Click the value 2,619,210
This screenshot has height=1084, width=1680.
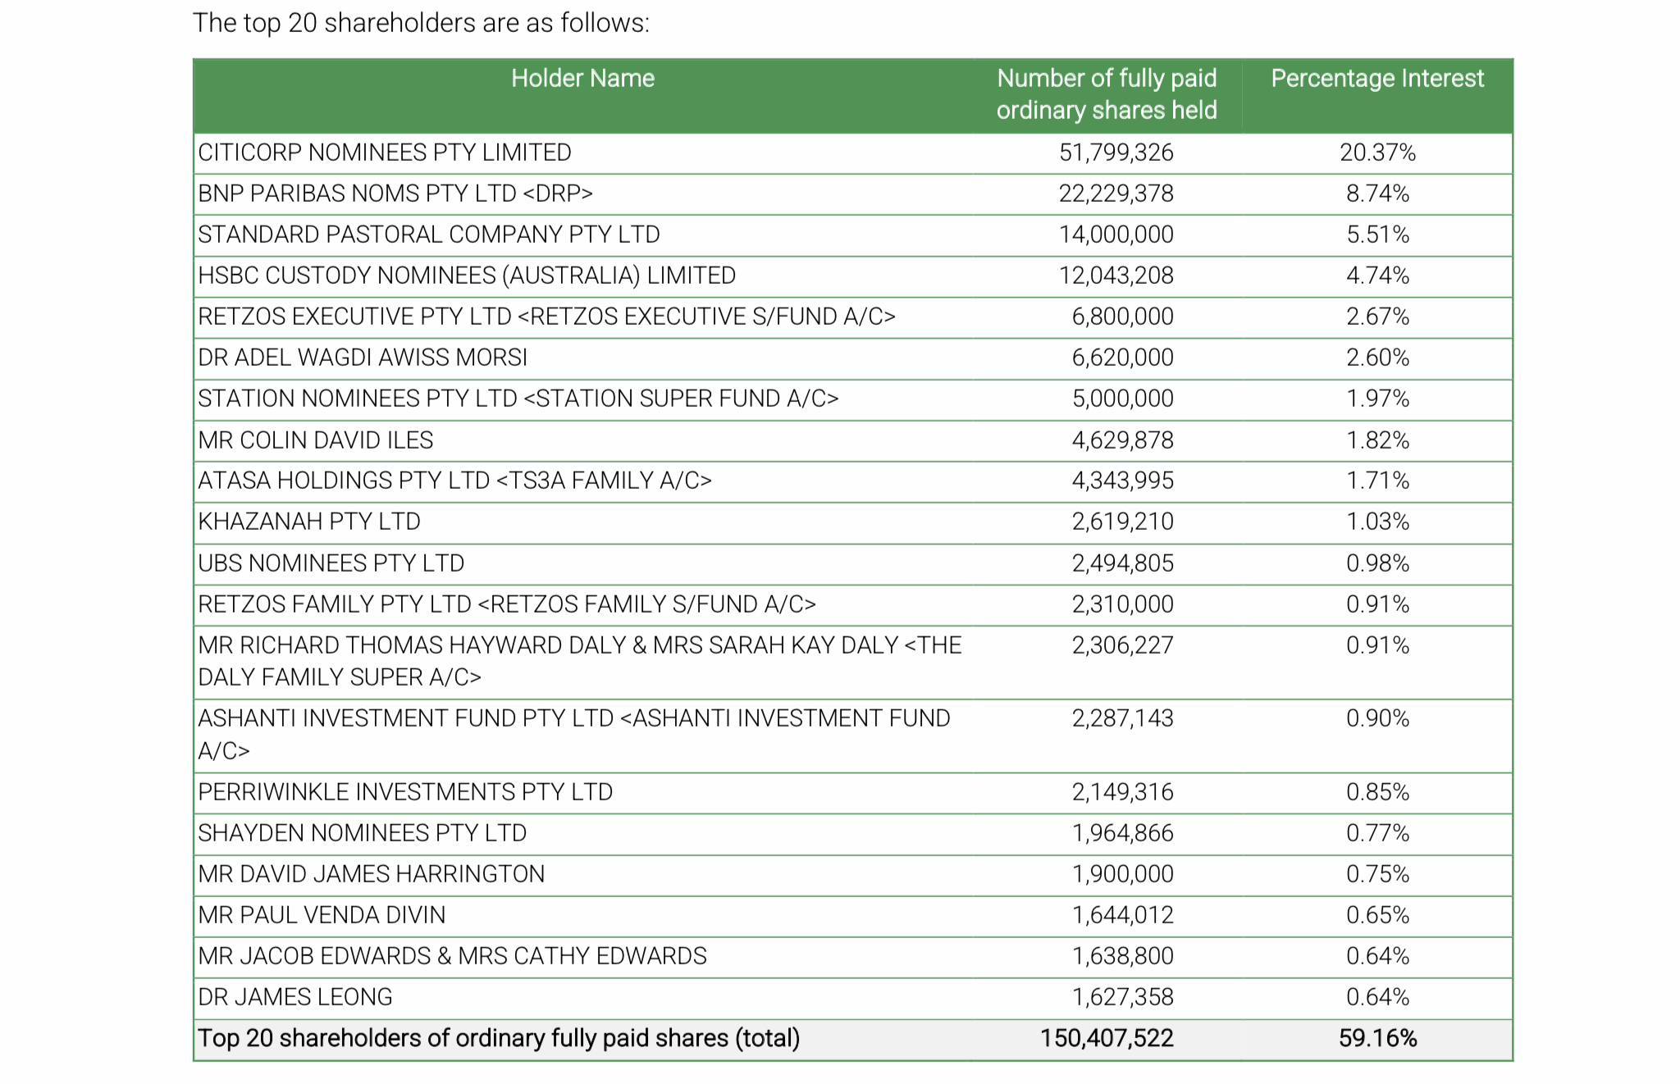(x=1122, y=522)
